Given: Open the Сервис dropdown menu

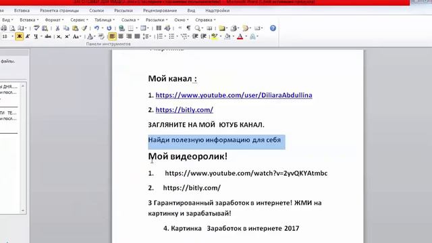Looking at the screenshot, I should [79, 20].
